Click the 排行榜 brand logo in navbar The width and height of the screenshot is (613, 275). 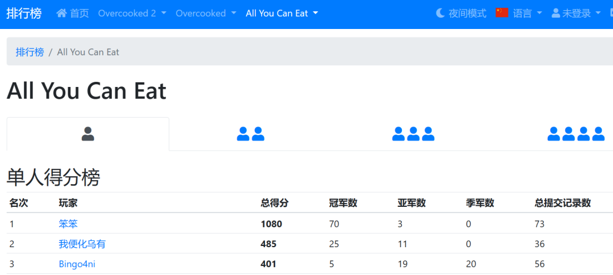tap(24, 13)
